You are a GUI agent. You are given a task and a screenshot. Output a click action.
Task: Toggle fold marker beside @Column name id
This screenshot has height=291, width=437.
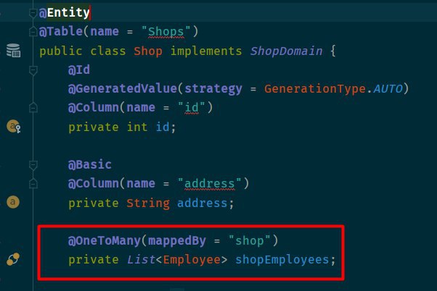(33, 108)
